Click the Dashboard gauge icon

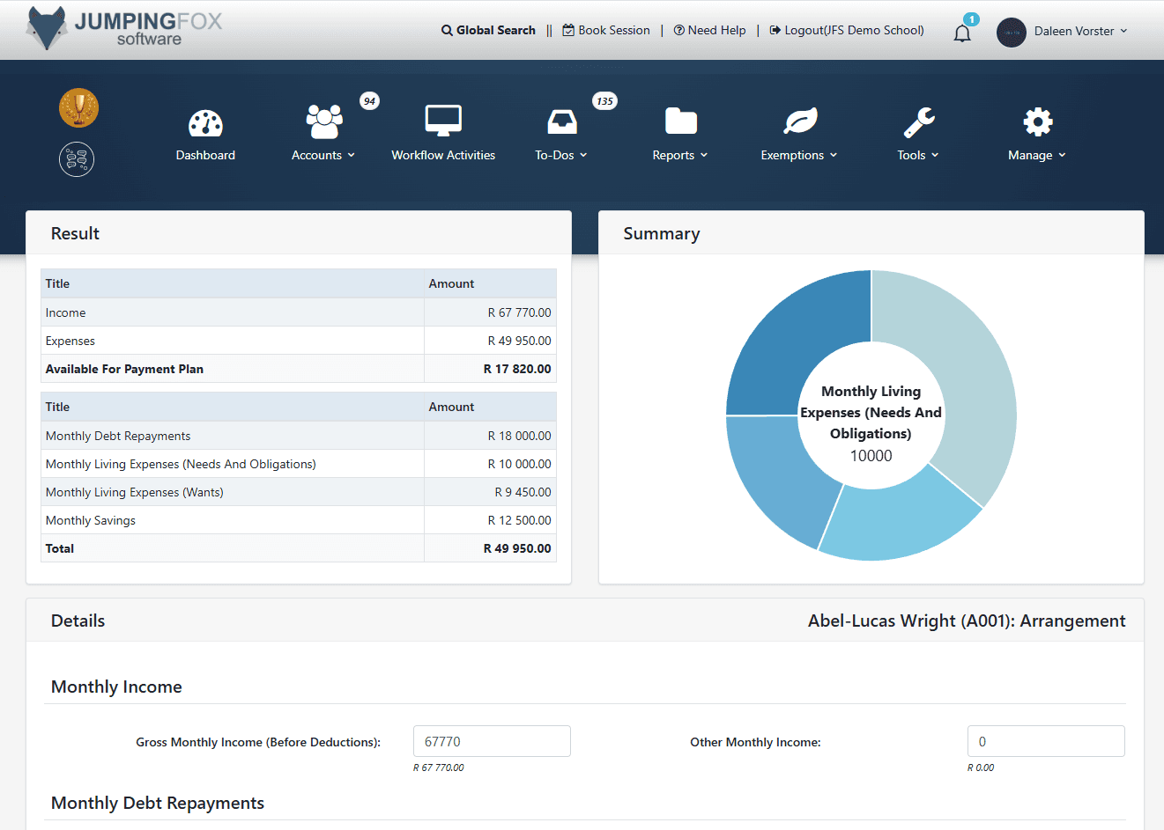[x=205, y=122]
